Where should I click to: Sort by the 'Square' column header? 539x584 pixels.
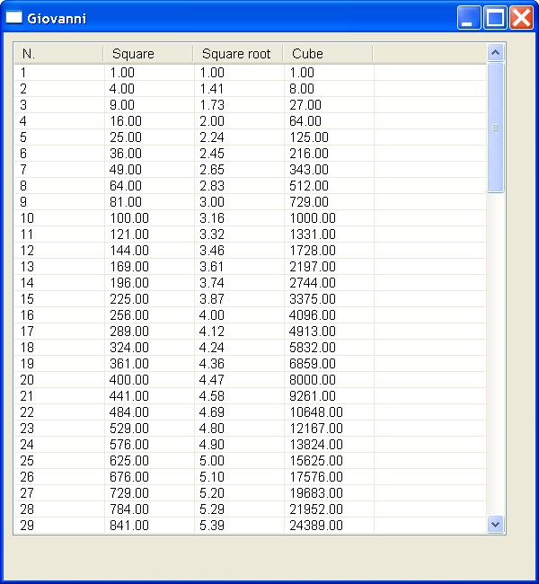pos(148,54)
